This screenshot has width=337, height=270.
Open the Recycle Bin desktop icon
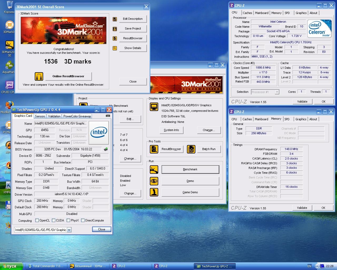click(9, 7)
